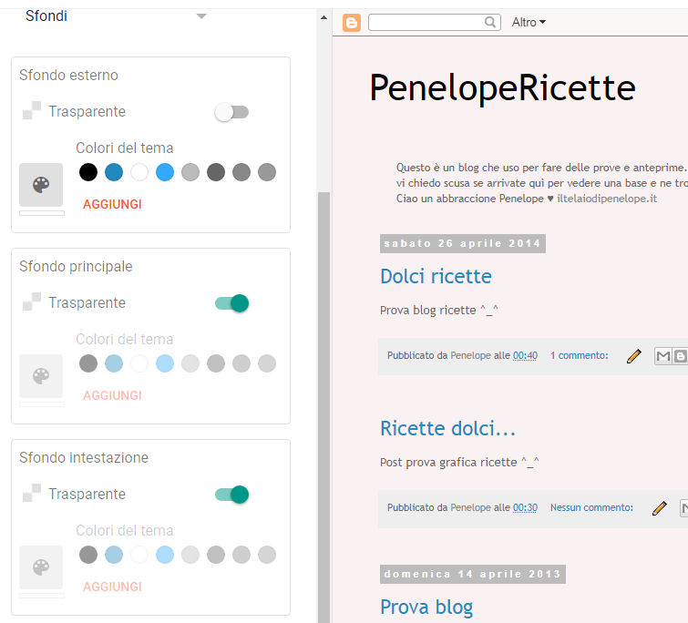This screenshot has width=688, height=623.
Task: Disable Trasparente for Sfondo principale
Action: click(231, 303)
